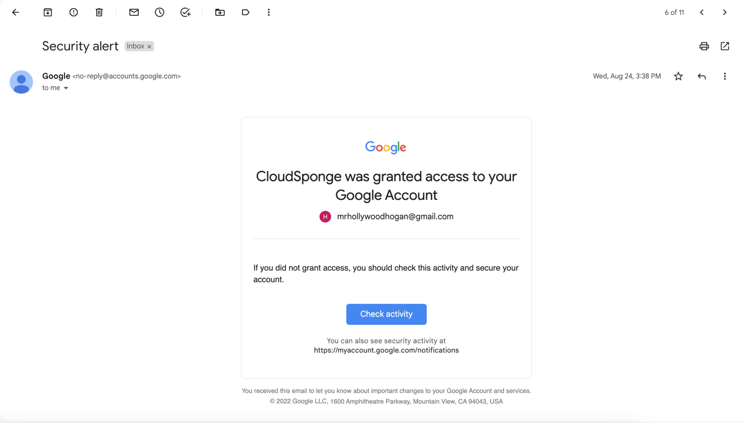Viewport: 743px width, 423px height.
Task: Mark the email as unread
Action: click(134, 12)
